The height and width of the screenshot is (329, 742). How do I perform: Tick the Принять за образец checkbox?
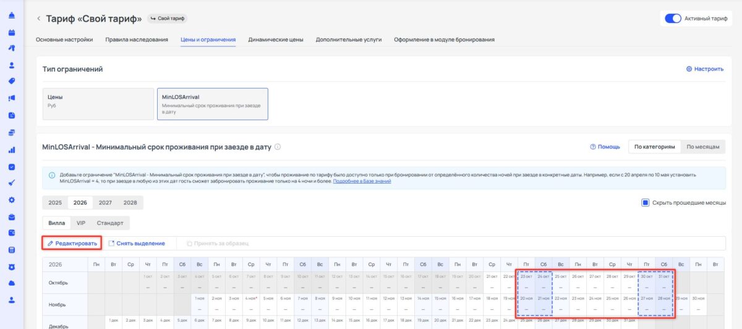[x=189, y=244]
